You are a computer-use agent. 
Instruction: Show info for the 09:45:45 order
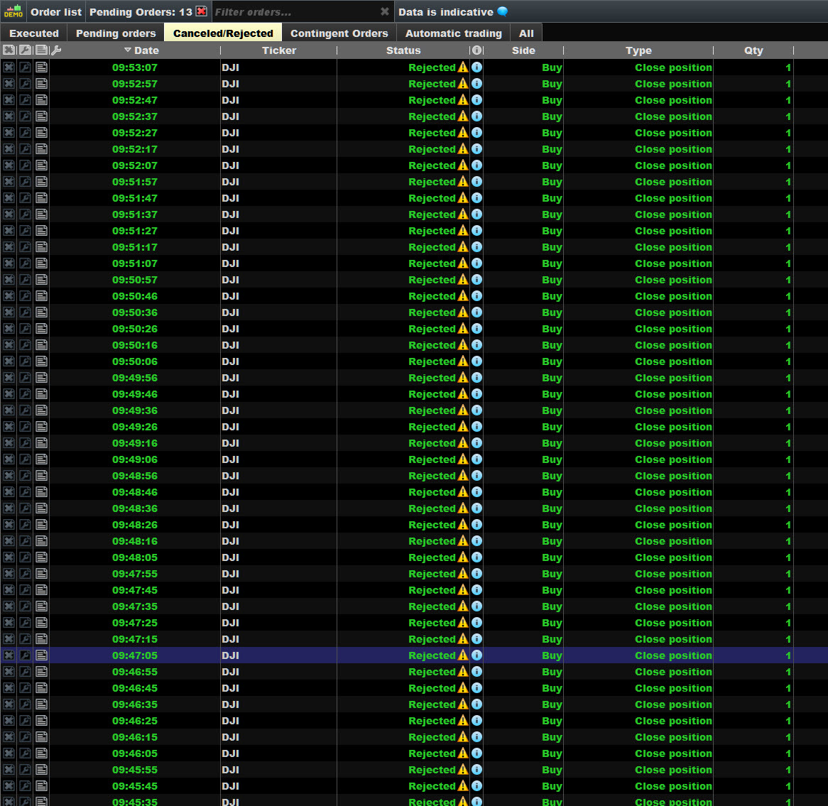coord(476,786)
